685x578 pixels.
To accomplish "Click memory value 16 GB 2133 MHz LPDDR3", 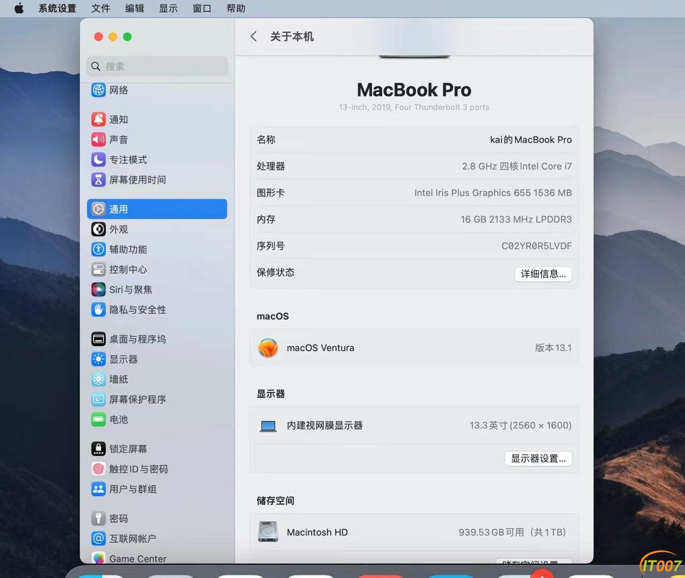I will pyautogui.click(x=516, y=219).
